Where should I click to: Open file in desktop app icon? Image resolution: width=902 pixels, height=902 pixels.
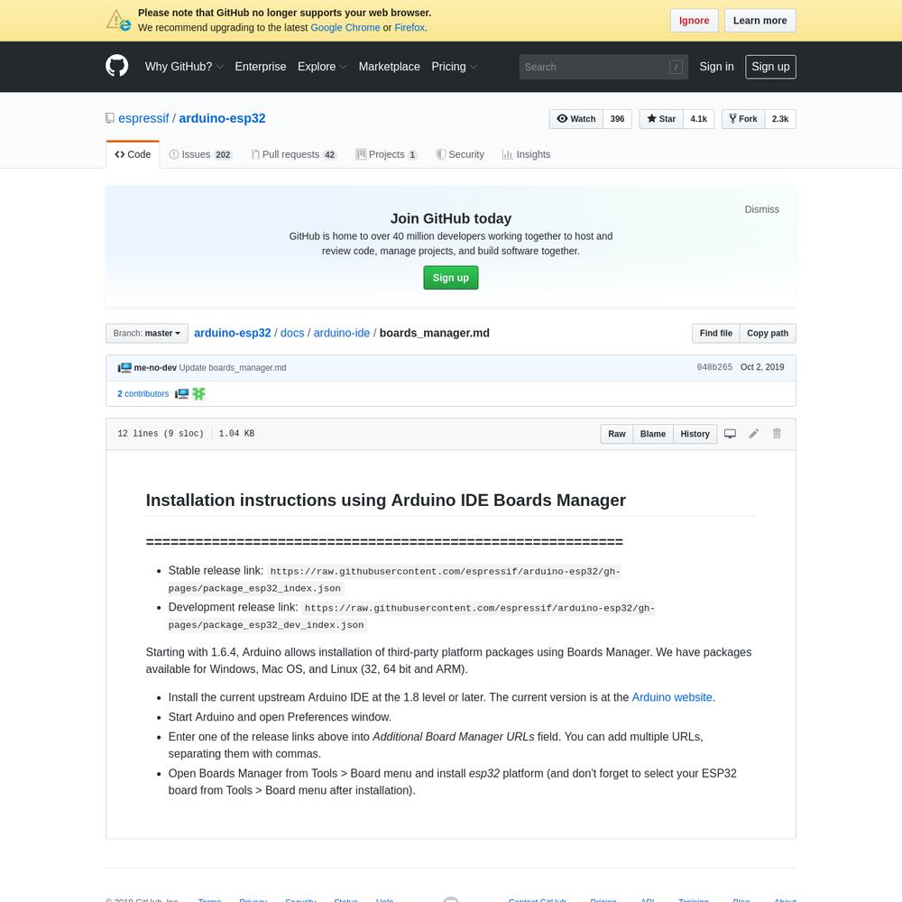[x=730, y=434]
